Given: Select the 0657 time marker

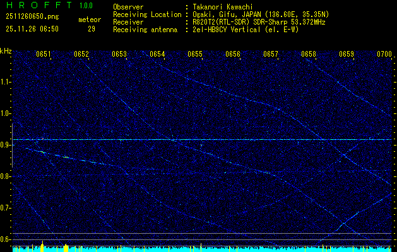Looking at the screenshot, I should coord(271,55).
